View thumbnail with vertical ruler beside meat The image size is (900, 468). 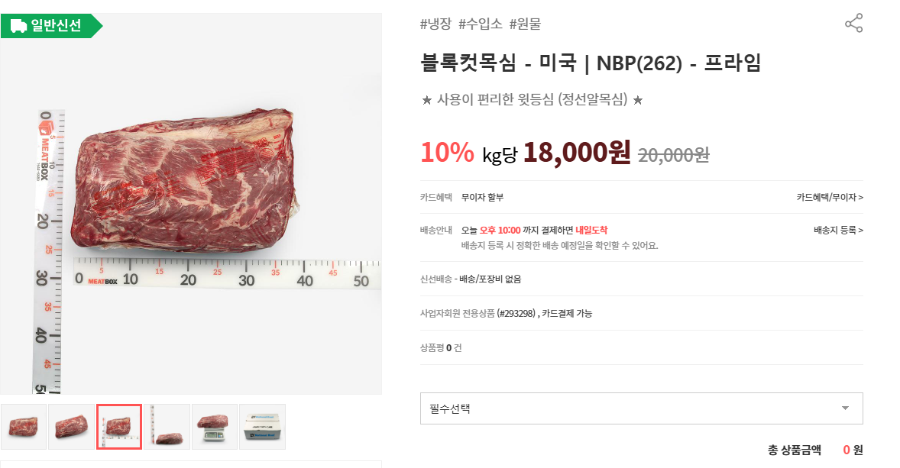167,427
